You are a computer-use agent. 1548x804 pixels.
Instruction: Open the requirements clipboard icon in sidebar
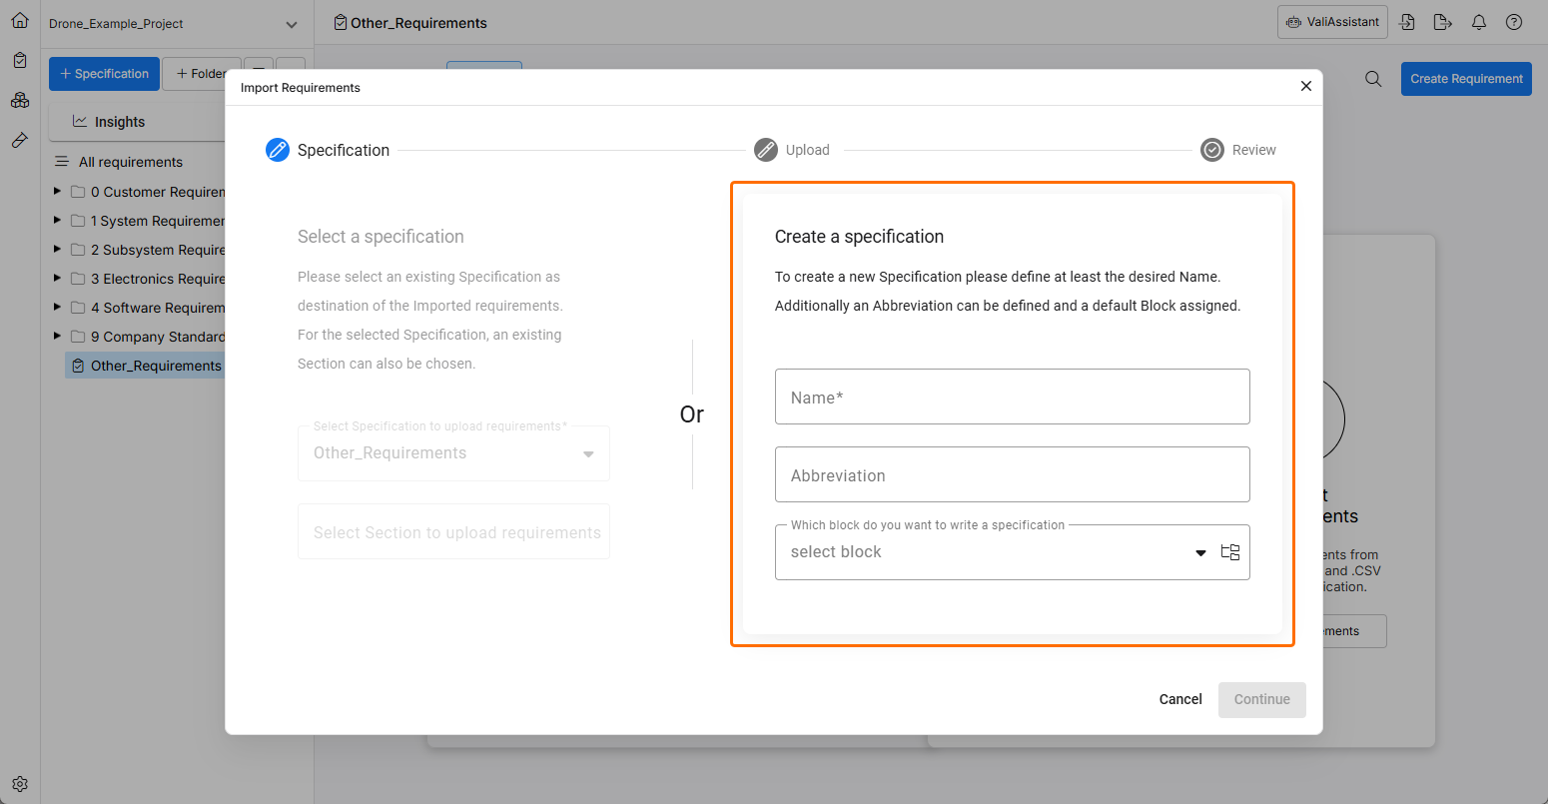[x=20, y=60]
